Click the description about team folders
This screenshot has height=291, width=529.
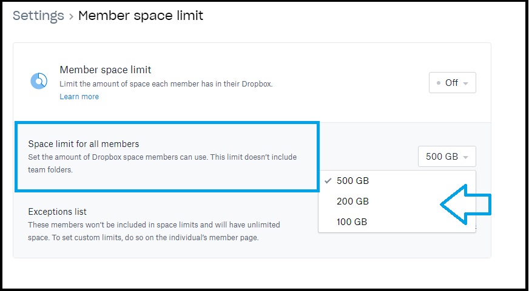coord(162,163)
